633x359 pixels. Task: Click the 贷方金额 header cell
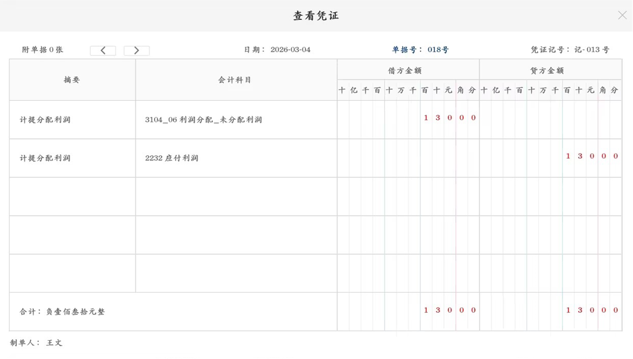tap(550, 70)
